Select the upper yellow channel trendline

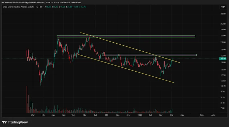pos(130,47)
